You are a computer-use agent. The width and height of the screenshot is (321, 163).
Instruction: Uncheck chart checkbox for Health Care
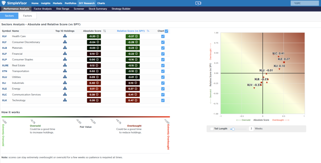click(163, 36)
